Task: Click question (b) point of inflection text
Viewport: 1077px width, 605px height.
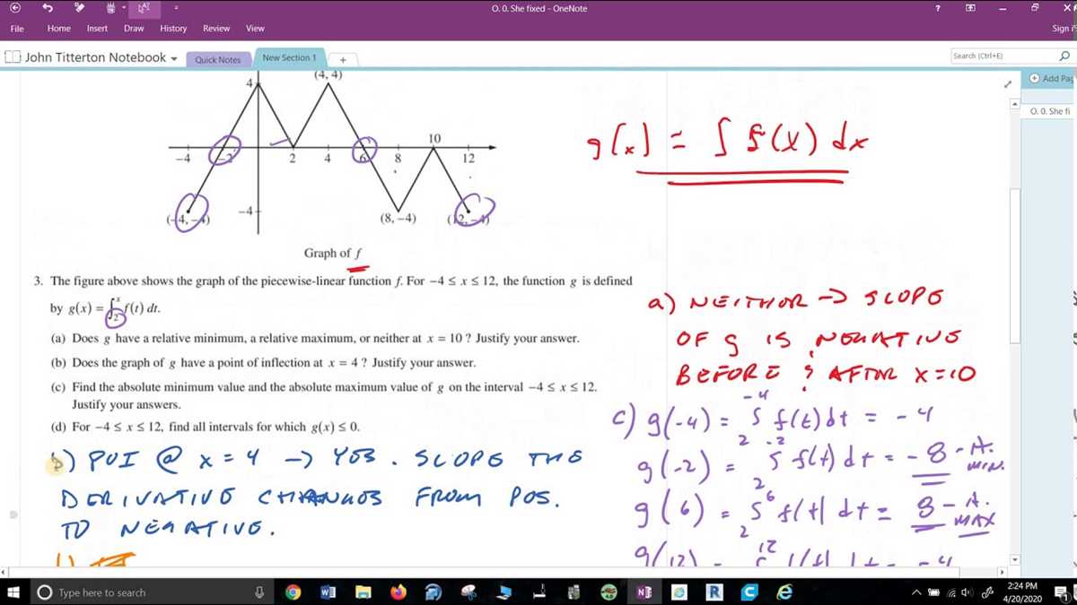Action: pyautogui.click(x=263, y=363)
